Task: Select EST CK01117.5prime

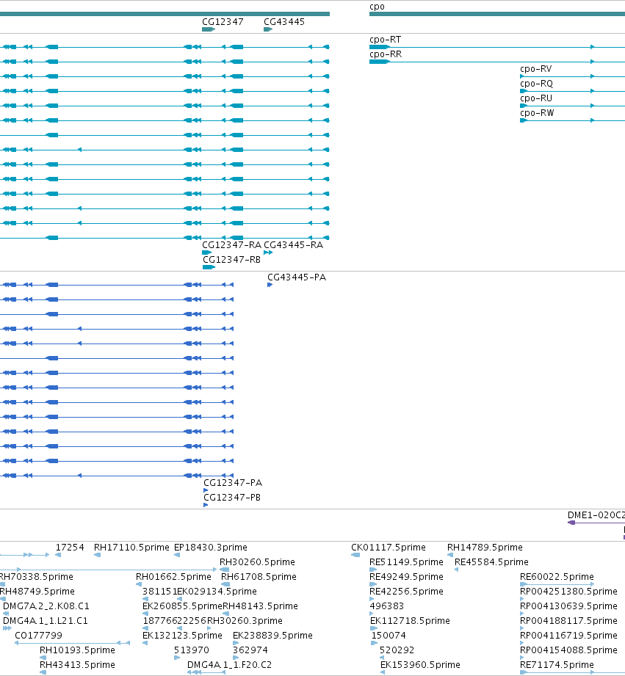Action: click(x=389, y=548)
